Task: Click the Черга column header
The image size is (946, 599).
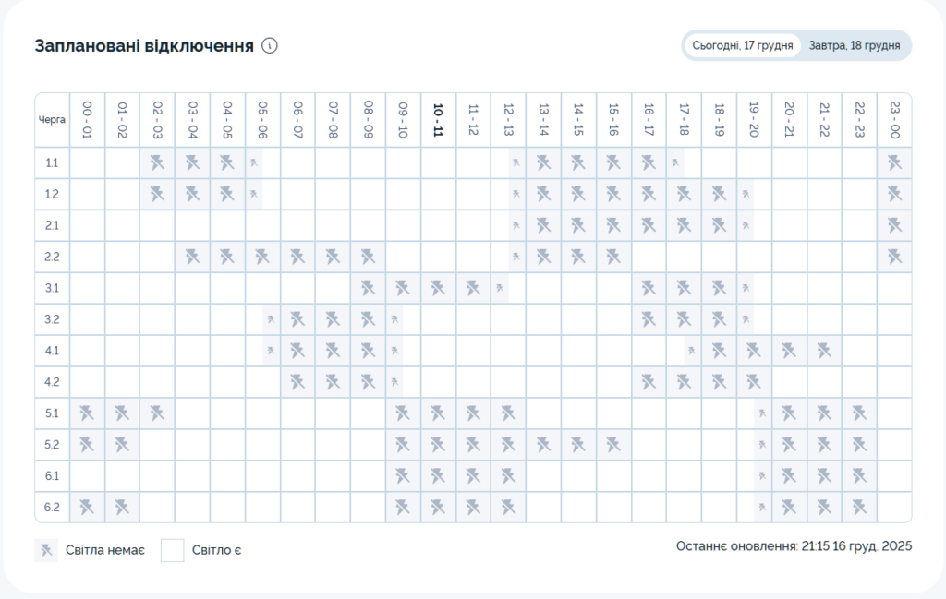Action: point(52,120)
